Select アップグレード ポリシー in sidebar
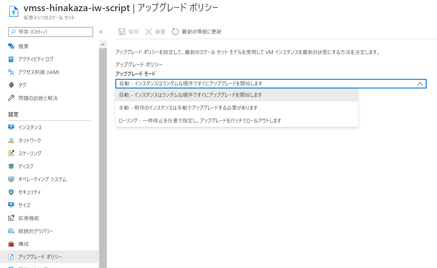Screen dimensions: 437x268 tap(49, 257)
